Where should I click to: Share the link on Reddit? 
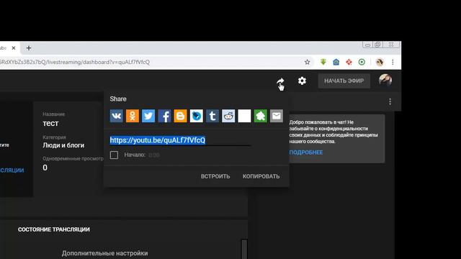[x=228, y=116]
